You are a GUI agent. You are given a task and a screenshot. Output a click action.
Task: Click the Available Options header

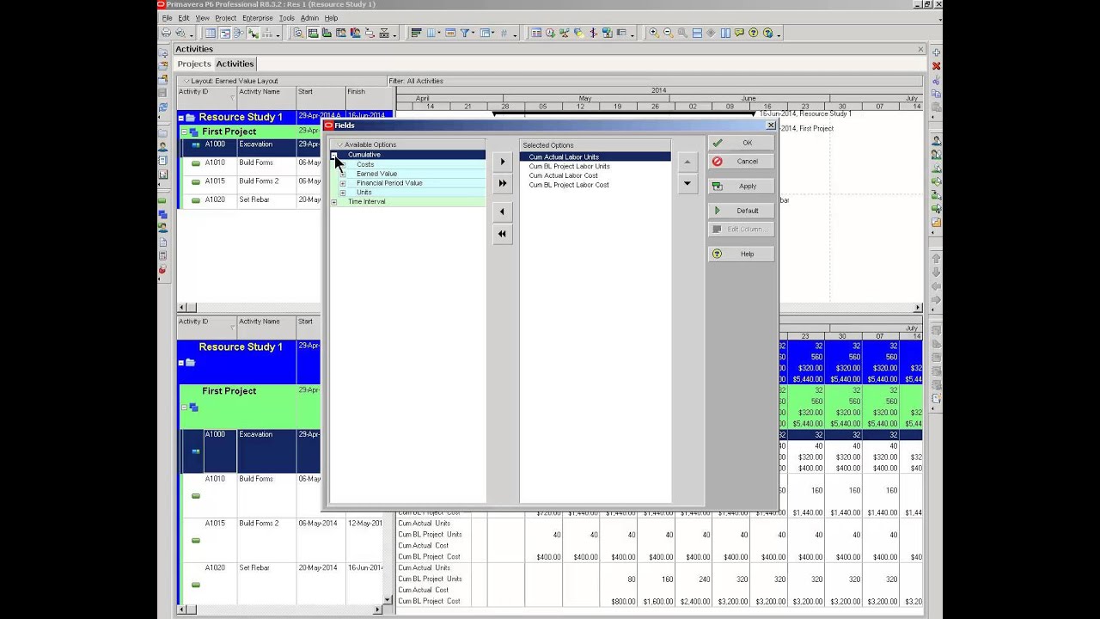tap(407, 144)
